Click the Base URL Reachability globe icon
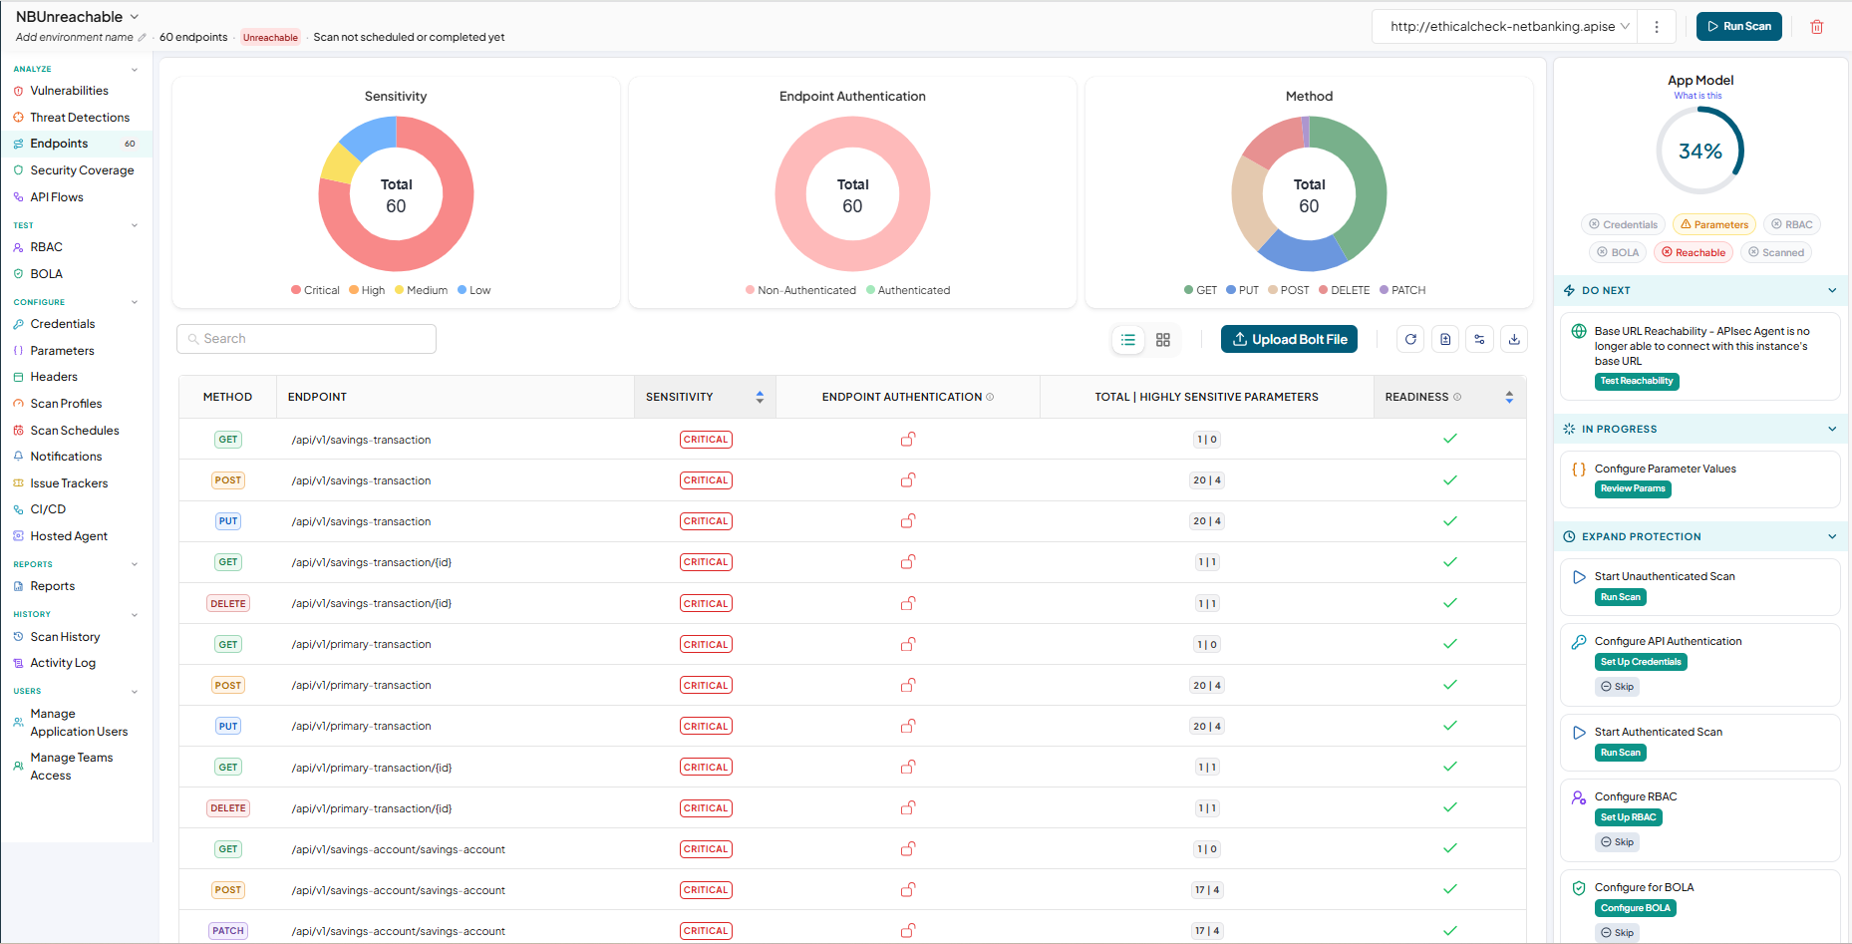 click(x=1579, y=332)
